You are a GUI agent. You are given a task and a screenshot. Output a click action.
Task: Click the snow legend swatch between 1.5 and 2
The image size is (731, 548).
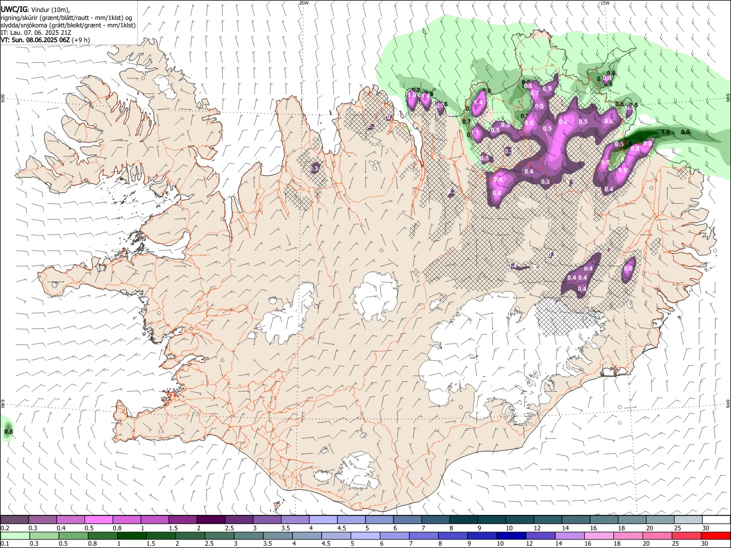[183, 519]
